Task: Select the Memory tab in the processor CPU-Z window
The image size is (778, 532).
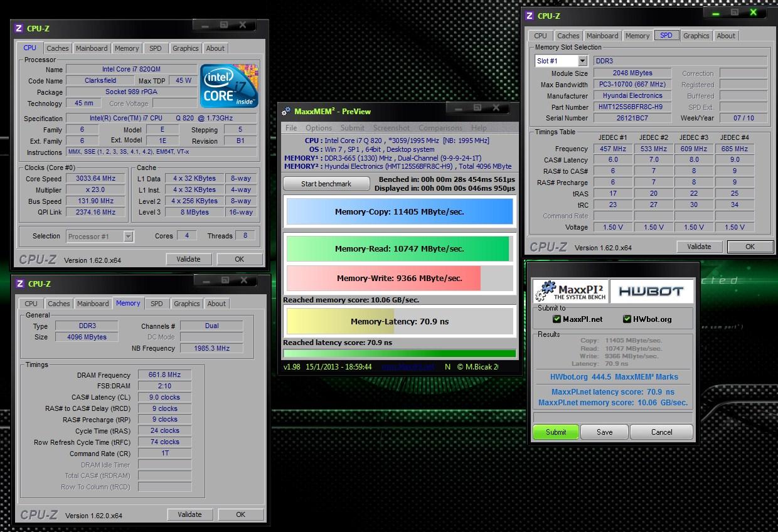Action: click(127, 48)
